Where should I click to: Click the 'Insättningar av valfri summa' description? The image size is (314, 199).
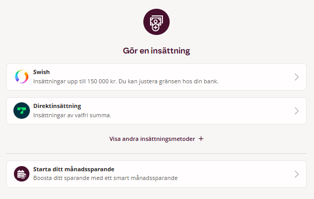pos(72,115)
